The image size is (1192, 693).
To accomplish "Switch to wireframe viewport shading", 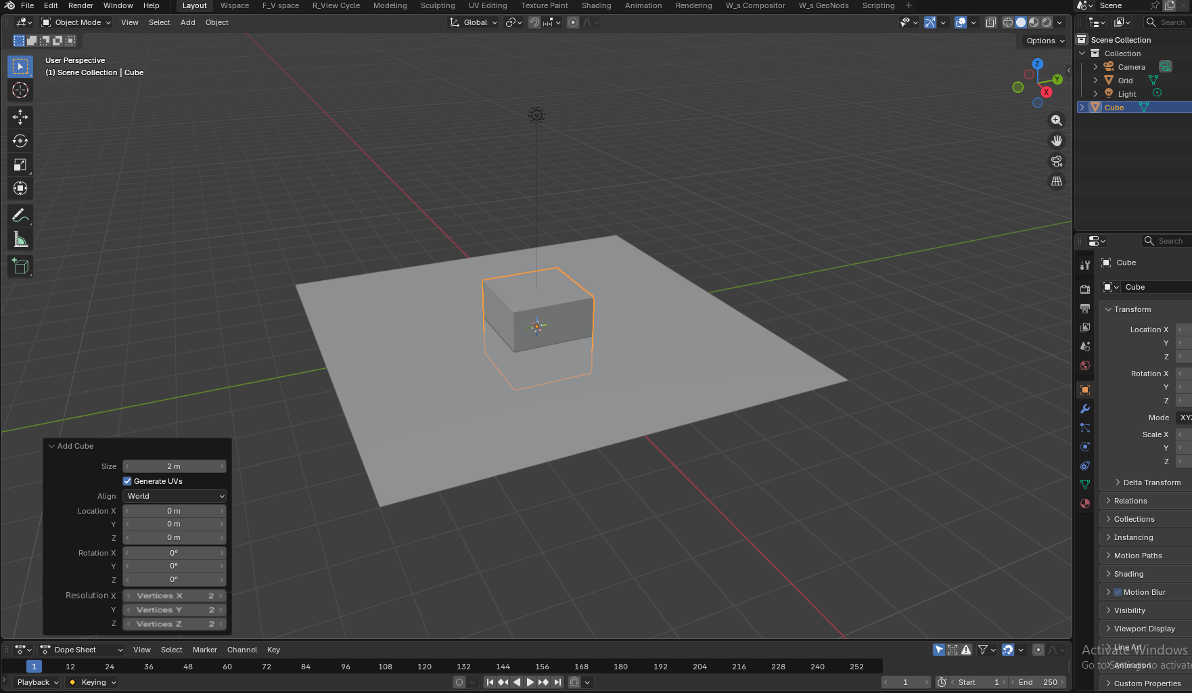I will tap(1007, 22).
